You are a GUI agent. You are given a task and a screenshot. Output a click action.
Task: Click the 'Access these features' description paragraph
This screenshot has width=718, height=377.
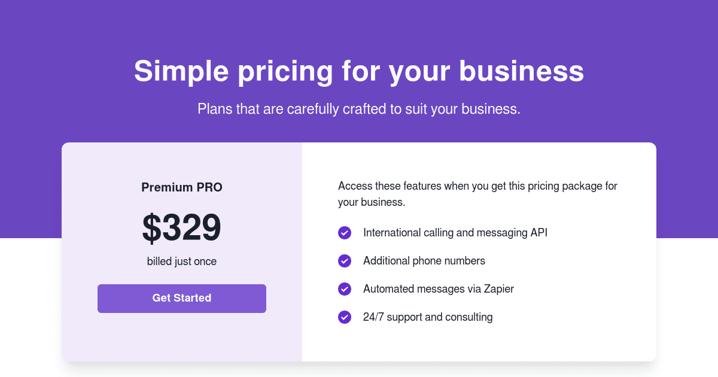(478, 194)
